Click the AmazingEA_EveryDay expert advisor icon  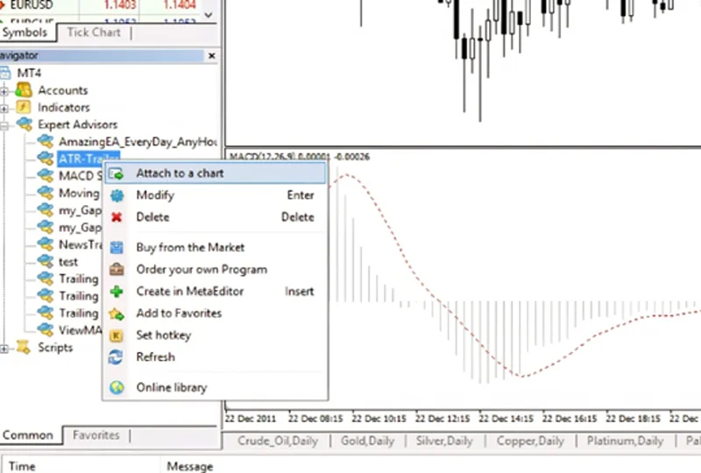point(46,141)
